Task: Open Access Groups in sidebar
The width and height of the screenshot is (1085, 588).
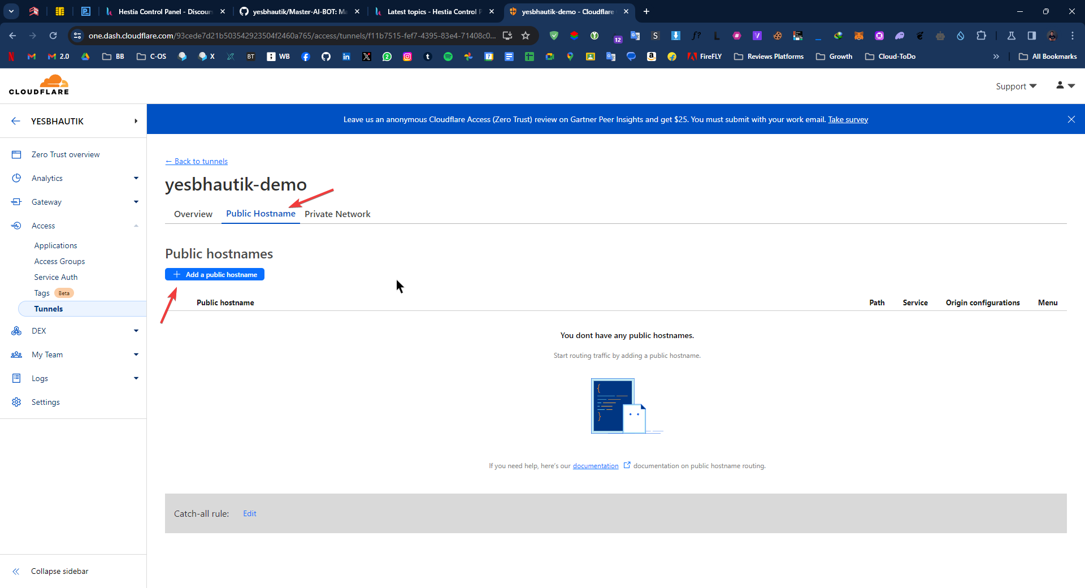Action: point(59,261)
